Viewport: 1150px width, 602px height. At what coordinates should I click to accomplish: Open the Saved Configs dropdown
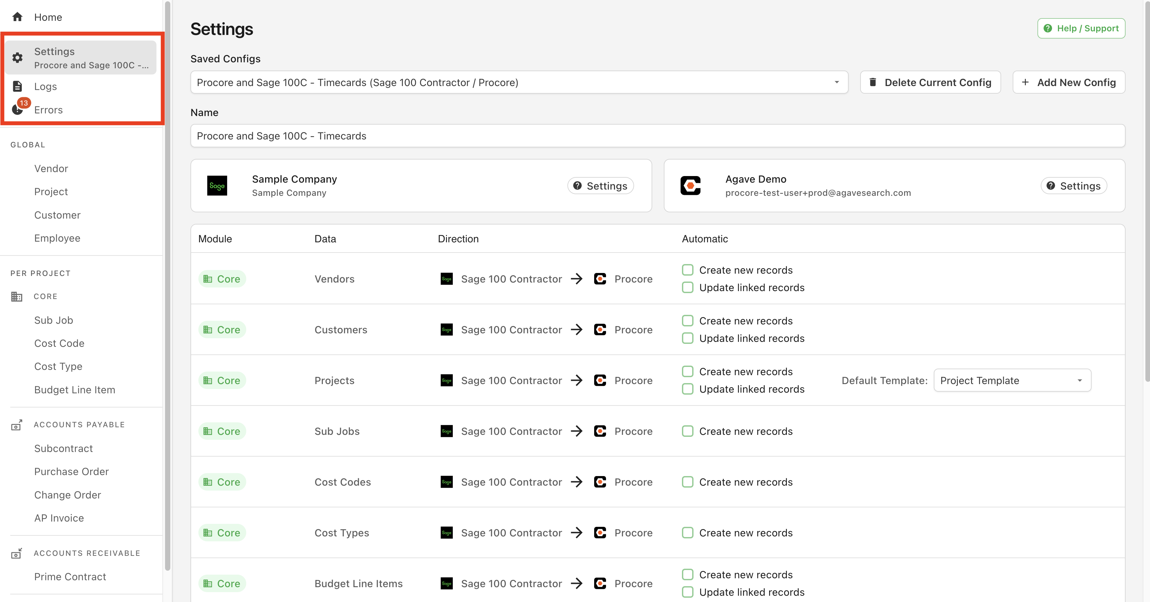point(519,82)
